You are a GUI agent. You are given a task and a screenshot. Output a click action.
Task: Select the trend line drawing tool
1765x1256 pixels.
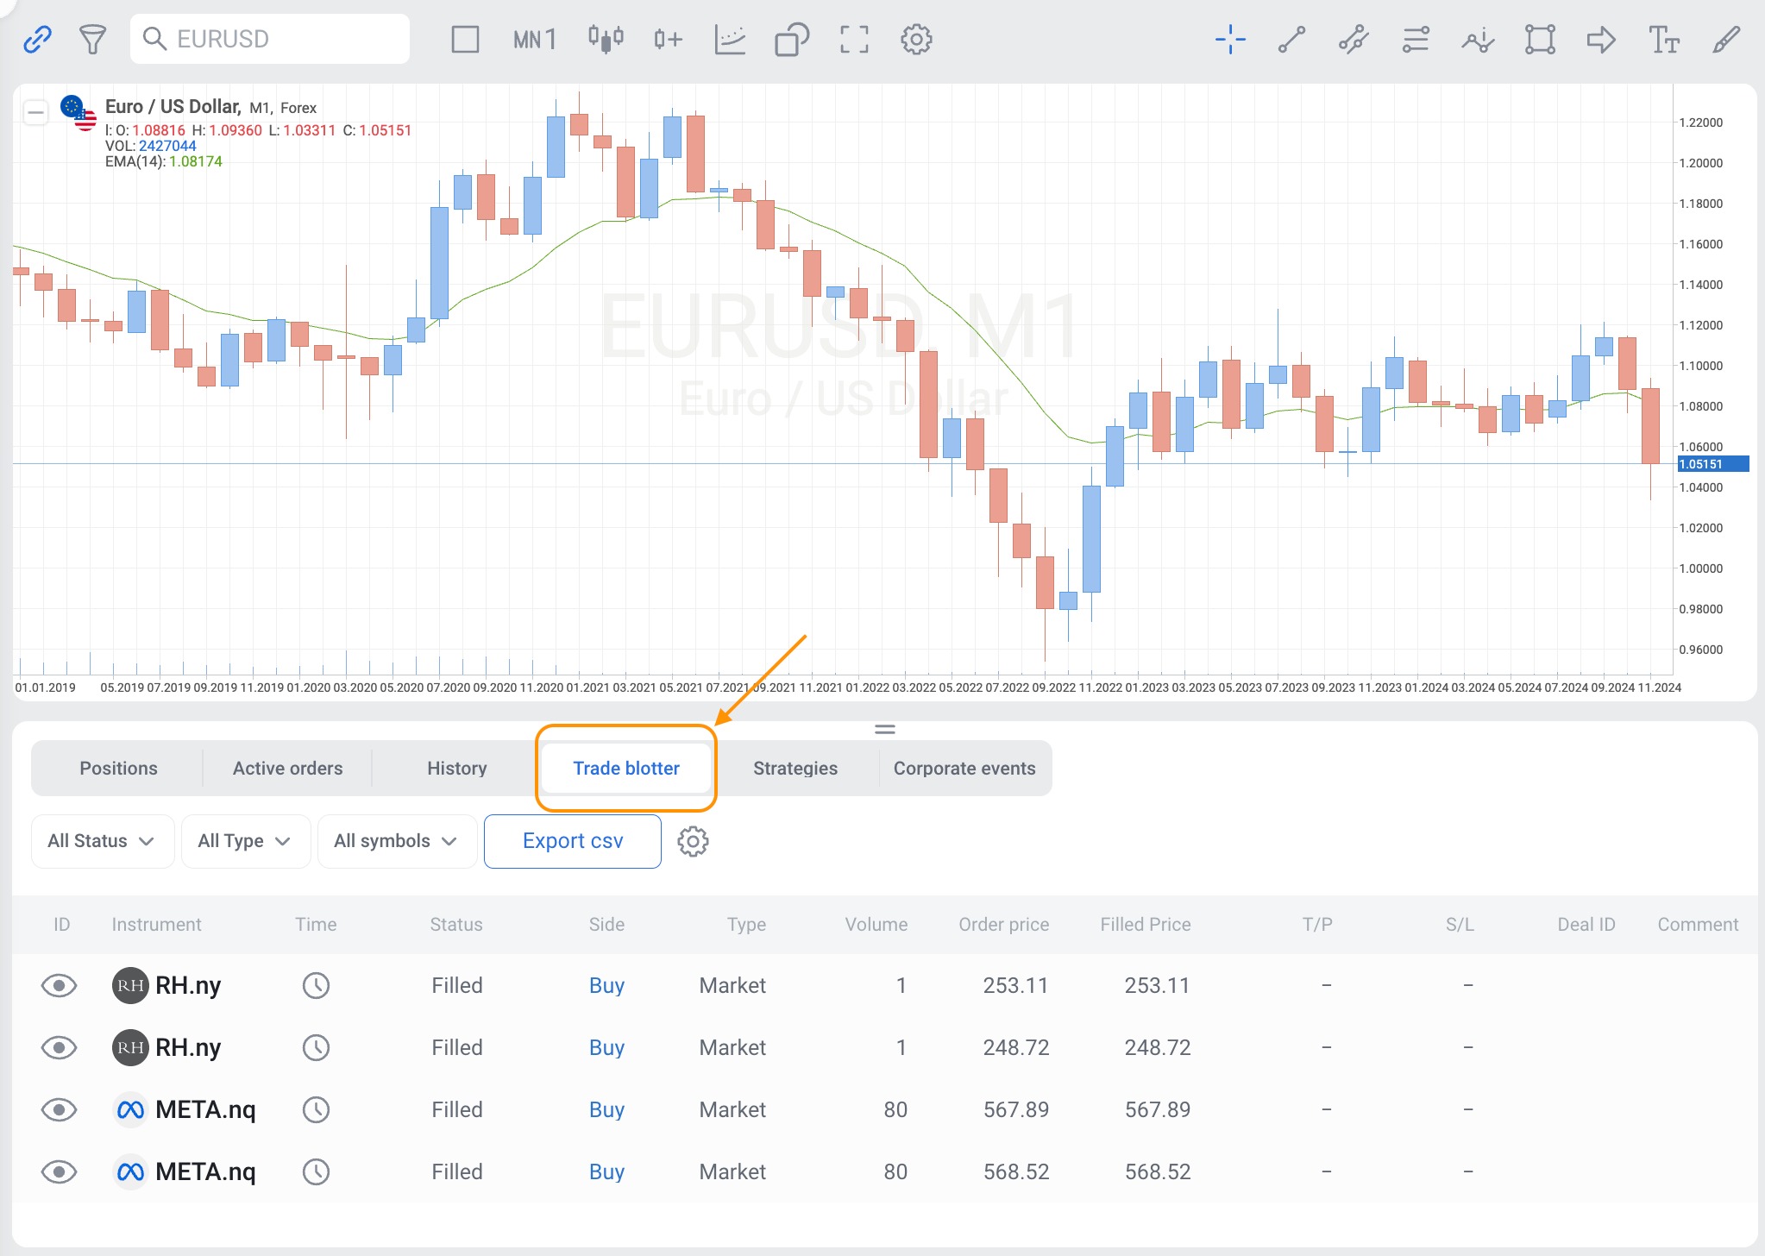click(1291, 39)
